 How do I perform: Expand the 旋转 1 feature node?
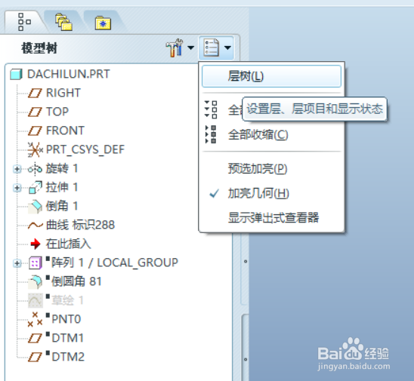[x=17, y=169]
